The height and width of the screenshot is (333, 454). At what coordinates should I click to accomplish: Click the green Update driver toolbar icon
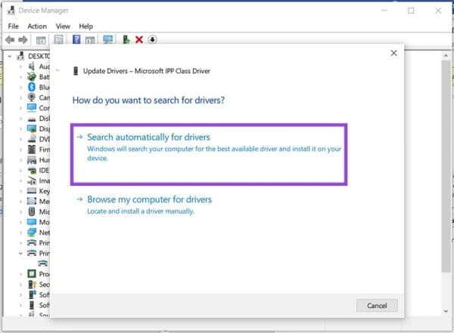[125, 39]
